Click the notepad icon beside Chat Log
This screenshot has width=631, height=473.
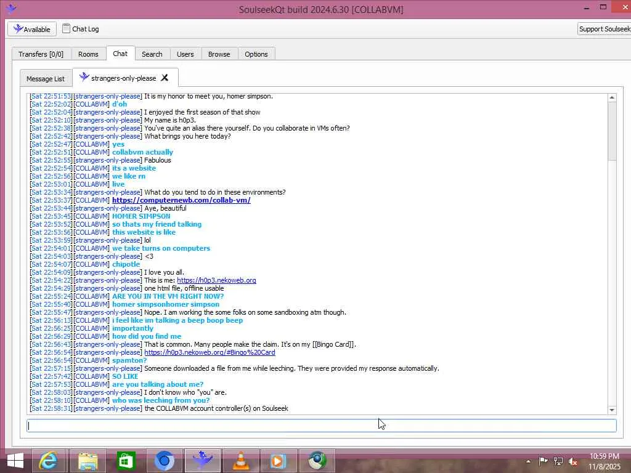(x=66, y=28)
